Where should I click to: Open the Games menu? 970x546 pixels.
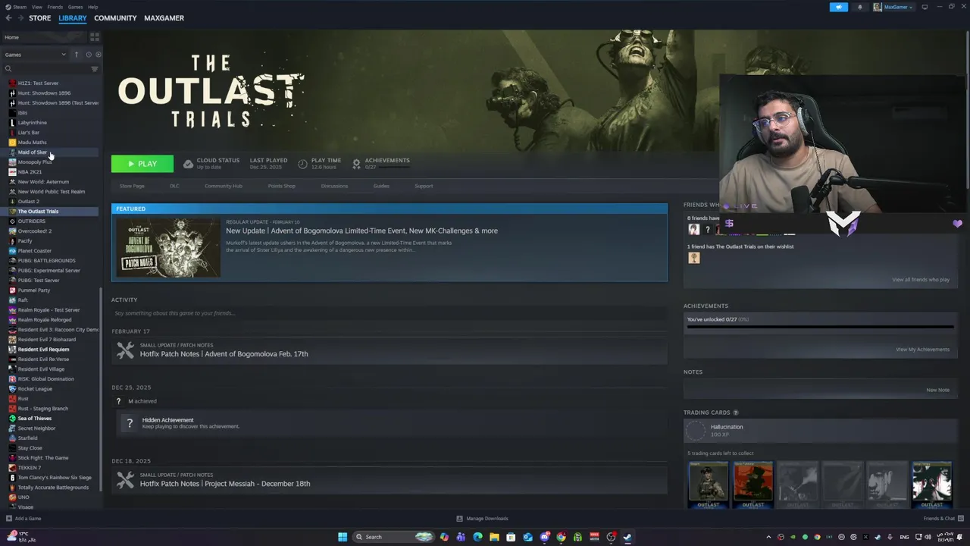coord(75,7)
